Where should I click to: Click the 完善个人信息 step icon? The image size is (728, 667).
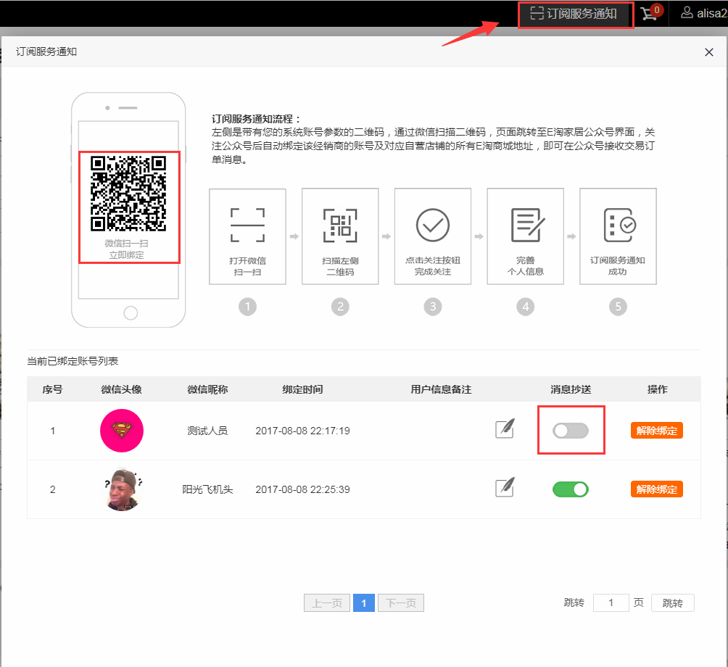coord(527,225)
